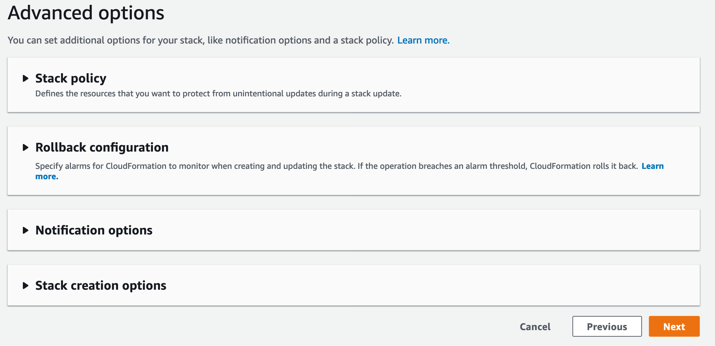
Task: Expand Rollback configuration using its triangle arrow
Action: point(25,147)
